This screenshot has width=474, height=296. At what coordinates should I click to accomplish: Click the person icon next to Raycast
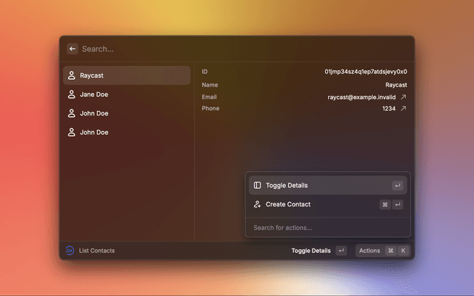[71, 75]
